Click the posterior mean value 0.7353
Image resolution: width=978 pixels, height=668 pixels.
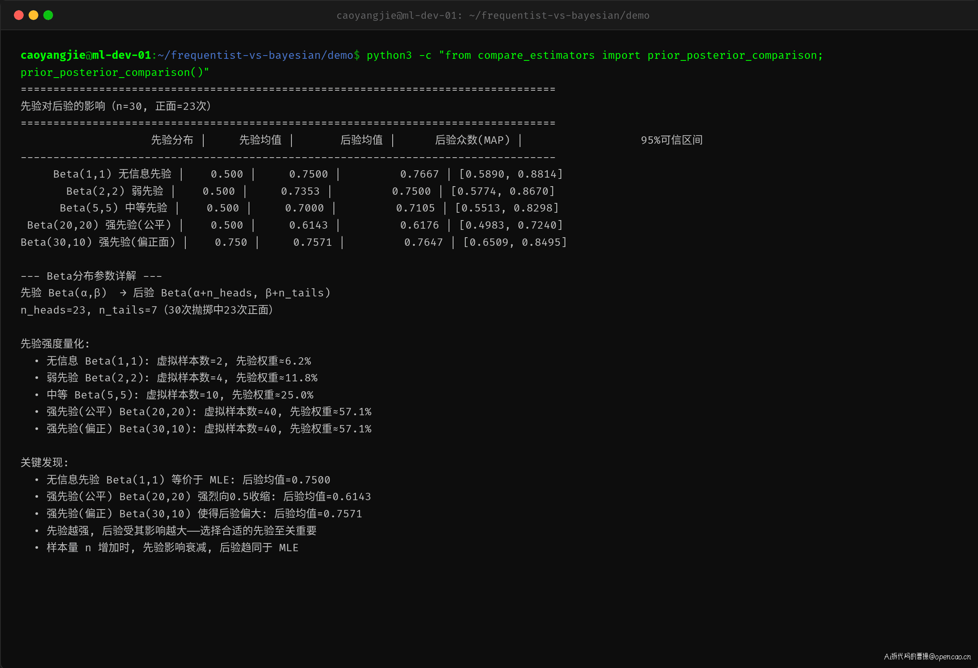[300, 191]
